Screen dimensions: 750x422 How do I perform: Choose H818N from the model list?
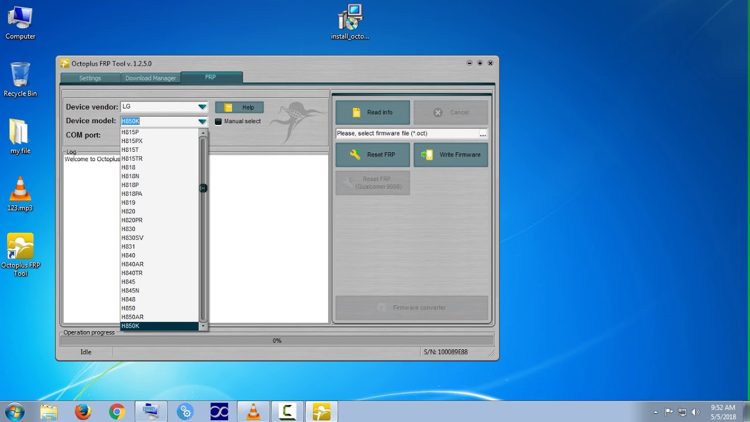coord(159,176)
